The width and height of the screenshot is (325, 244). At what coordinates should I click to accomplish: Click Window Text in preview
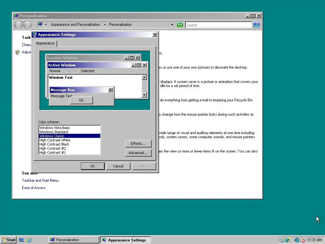tap(61, 78)
